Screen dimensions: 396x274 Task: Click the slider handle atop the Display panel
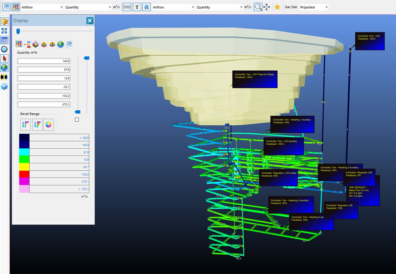click(x=18, y=31)
